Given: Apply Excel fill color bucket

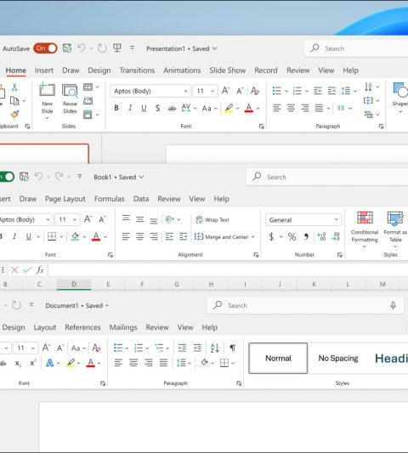Looking at the screenshot, I should [x=75, y=236].
